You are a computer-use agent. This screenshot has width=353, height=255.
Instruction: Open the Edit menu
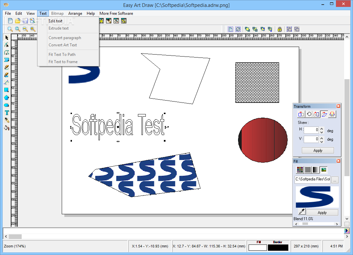[19, 13]
